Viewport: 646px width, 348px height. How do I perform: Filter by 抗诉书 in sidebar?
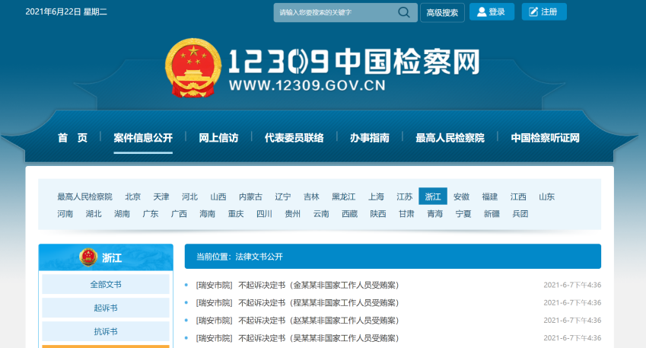[106, 331]
